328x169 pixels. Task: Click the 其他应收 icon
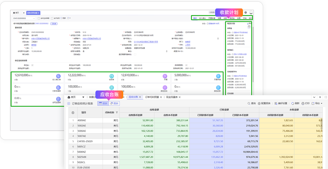165,87
